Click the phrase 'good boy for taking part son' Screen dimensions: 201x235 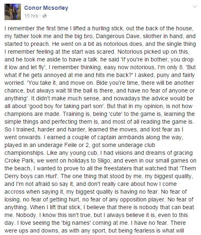click(x=66, y=106)
